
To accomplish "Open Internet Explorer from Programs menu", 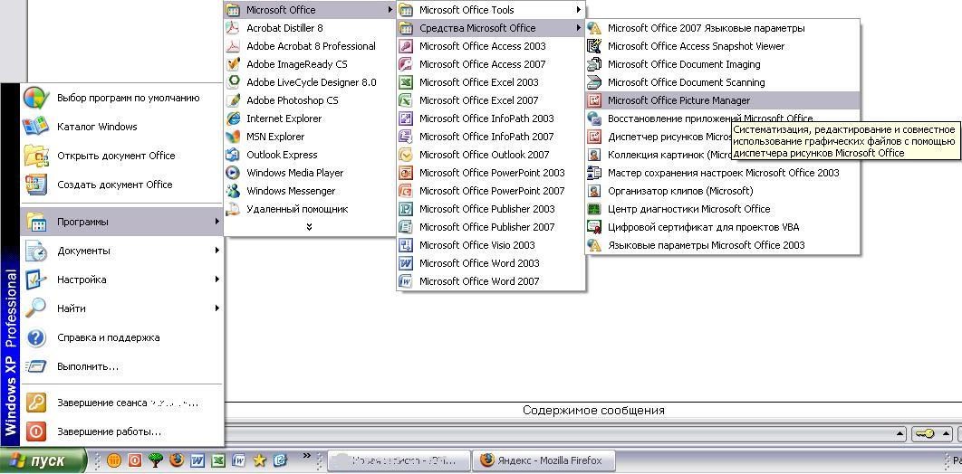I will (309, 118).
